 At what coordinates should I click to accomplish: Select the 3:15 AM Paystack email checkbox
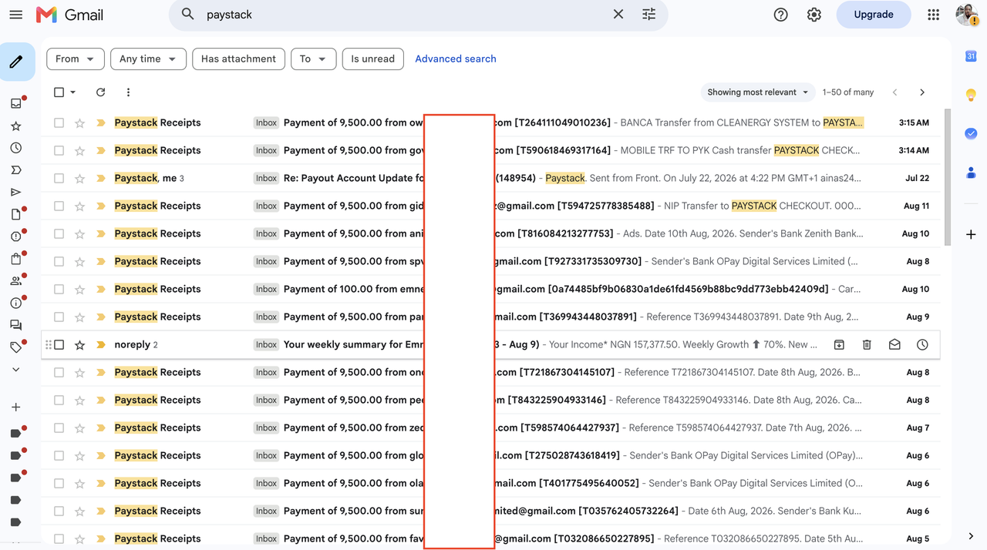tap(59, 122)
